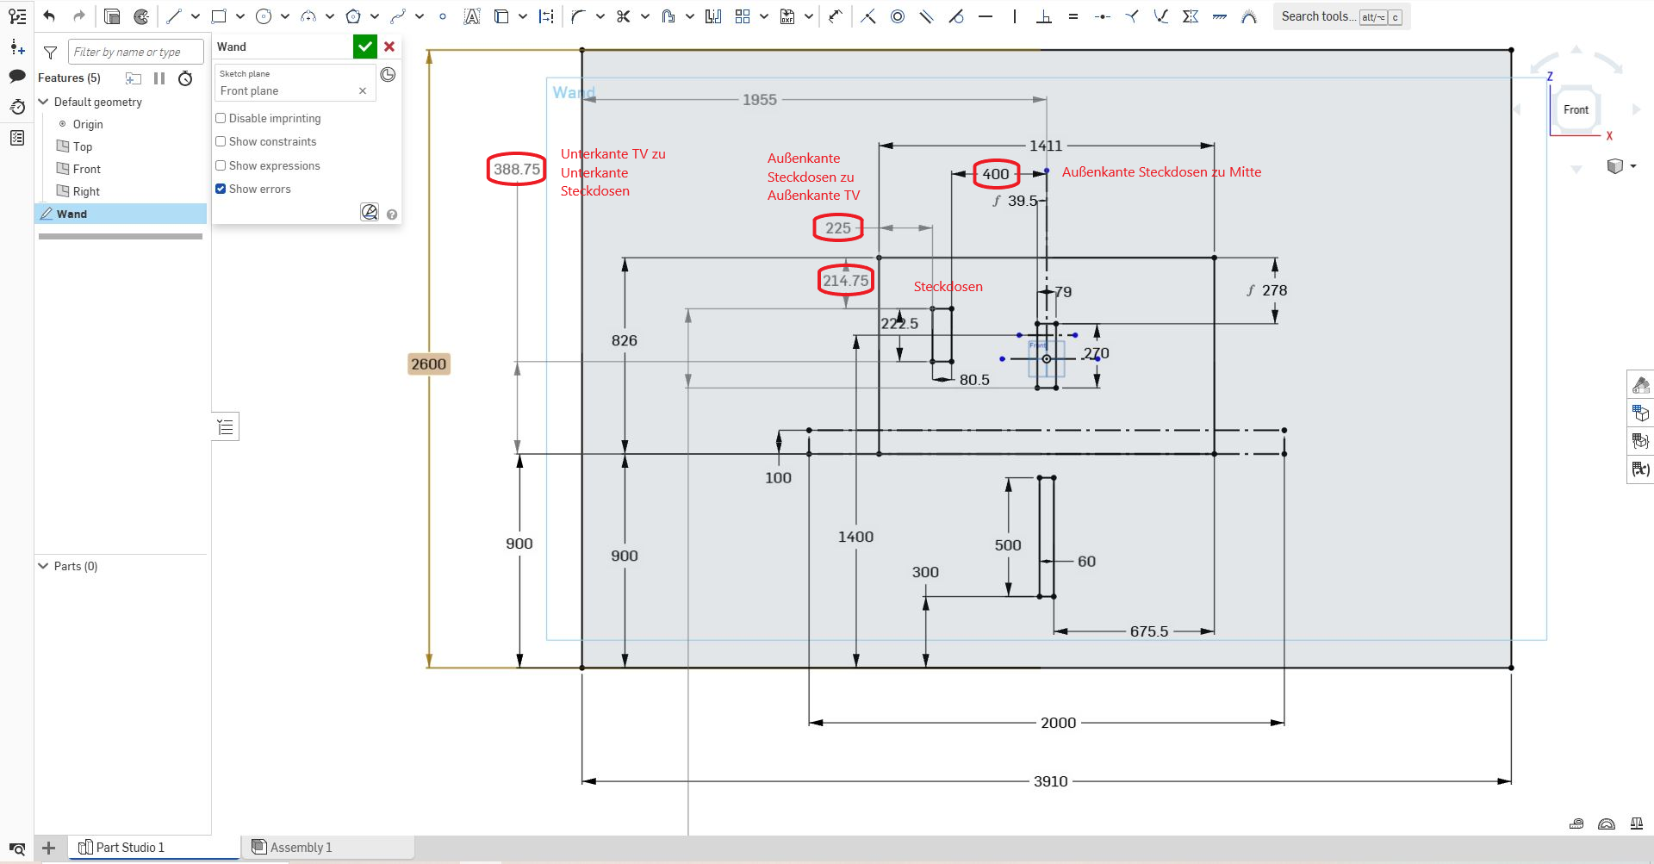Select the Polygon sketch tool
The width and height of the screenshot is (1654, 864).
353,16
